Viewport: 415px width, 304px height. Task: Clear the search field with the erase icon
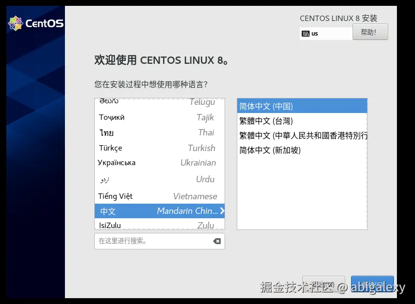pyautogui.click(x=216, y=241)
